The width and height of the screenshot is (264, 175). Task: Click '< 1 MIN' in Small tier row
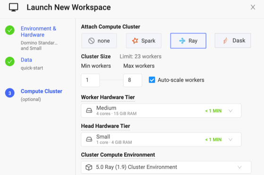pos(213,140)
